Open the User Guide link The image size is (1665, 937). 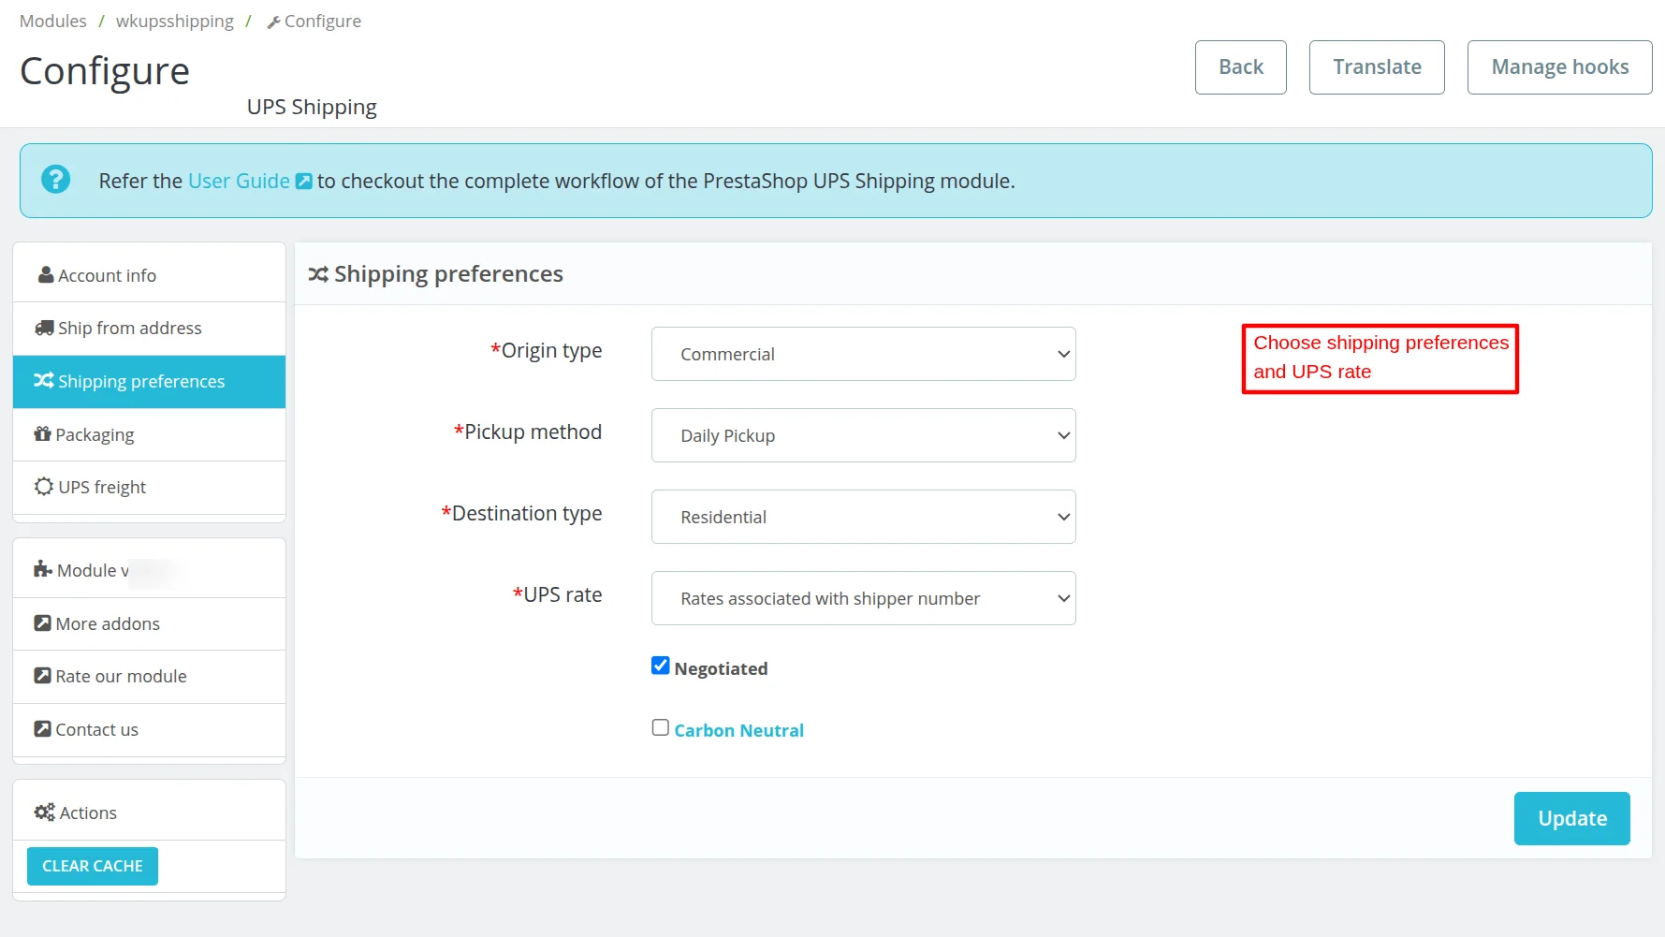point(239,181)
